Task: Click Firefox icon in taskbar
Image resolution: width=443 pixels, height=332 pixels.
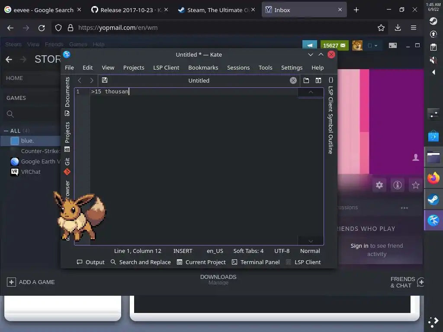Action: click(x=433, y=178)
